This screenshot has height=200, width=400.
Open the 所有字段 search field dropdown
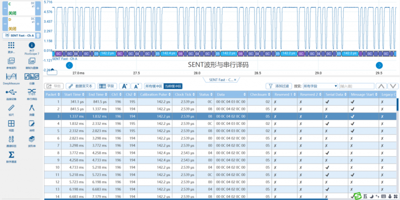click(x=320, y=86)
